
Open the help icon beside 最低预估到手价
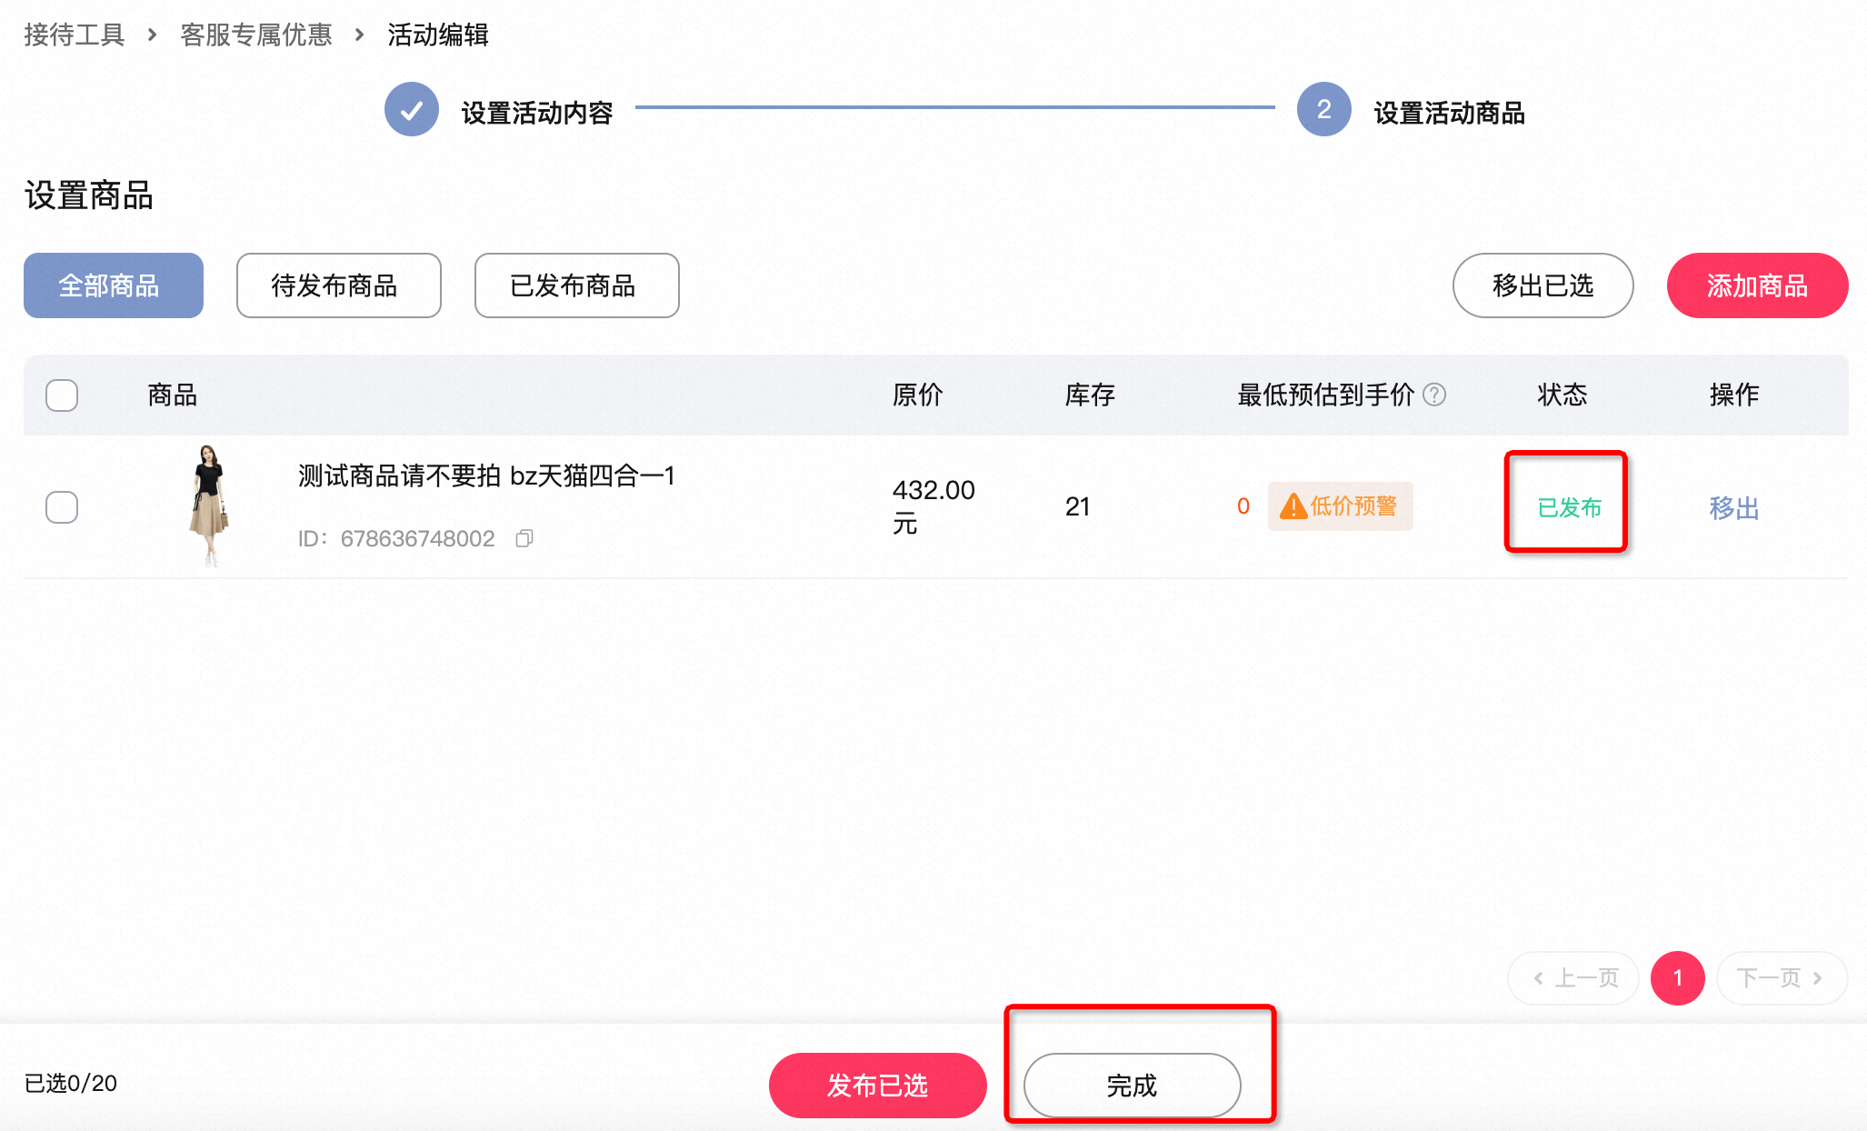tap(1434, 395)
